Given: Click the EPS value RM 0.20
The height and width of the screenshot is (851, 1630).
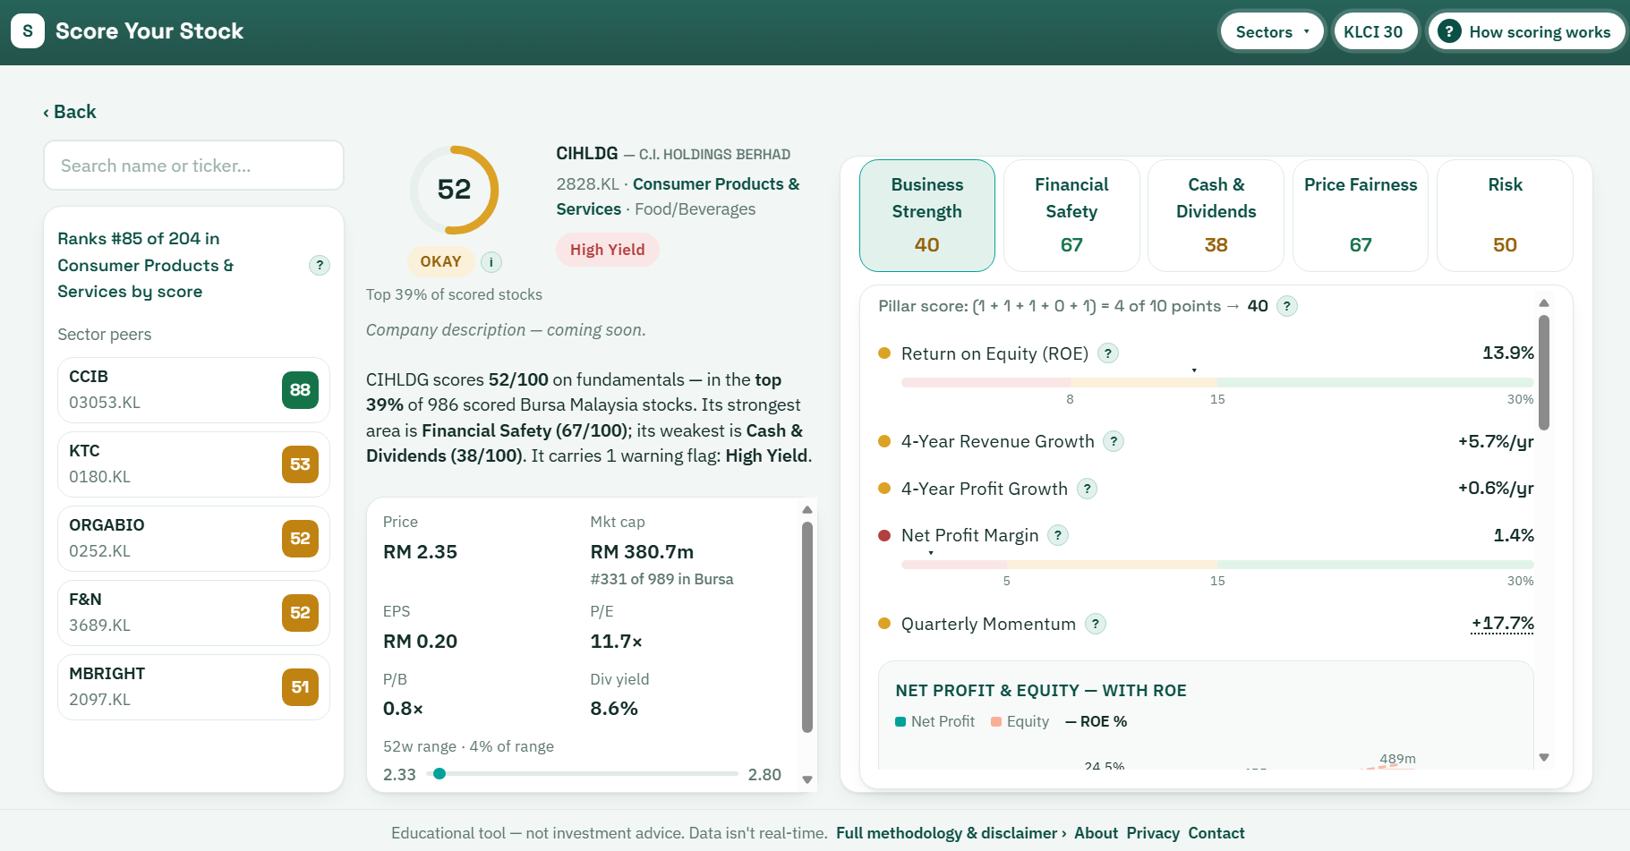Looking at the screenshot, I should (420, 642).
